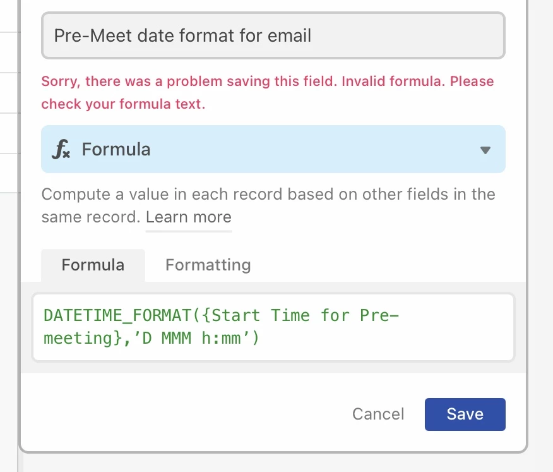Image resolution: width=553 pixels, height=472 pixels.
Task: Click the word email in field name
Action: [289, 35]
